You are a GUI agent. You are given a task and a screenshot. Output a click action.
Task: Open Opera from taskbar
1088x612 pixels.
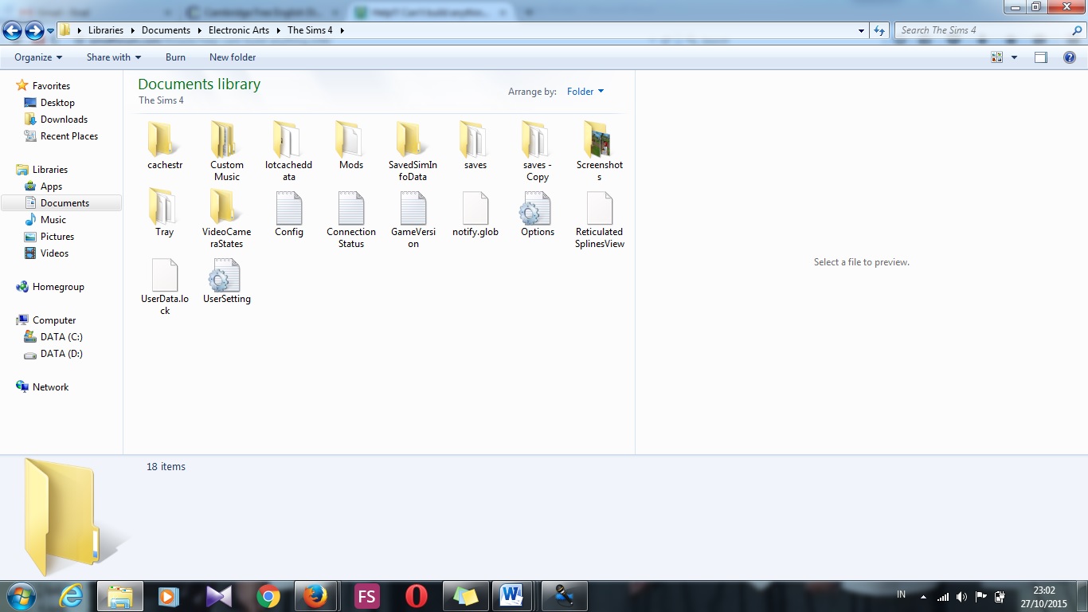[x=416, y=596]
